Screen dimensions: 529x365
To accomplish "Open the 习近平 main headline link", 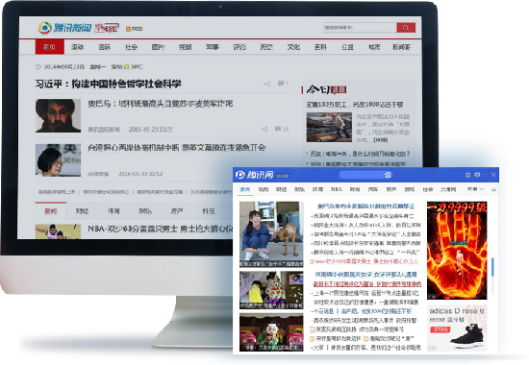I will pyautogui.click(x=109, y=84).
